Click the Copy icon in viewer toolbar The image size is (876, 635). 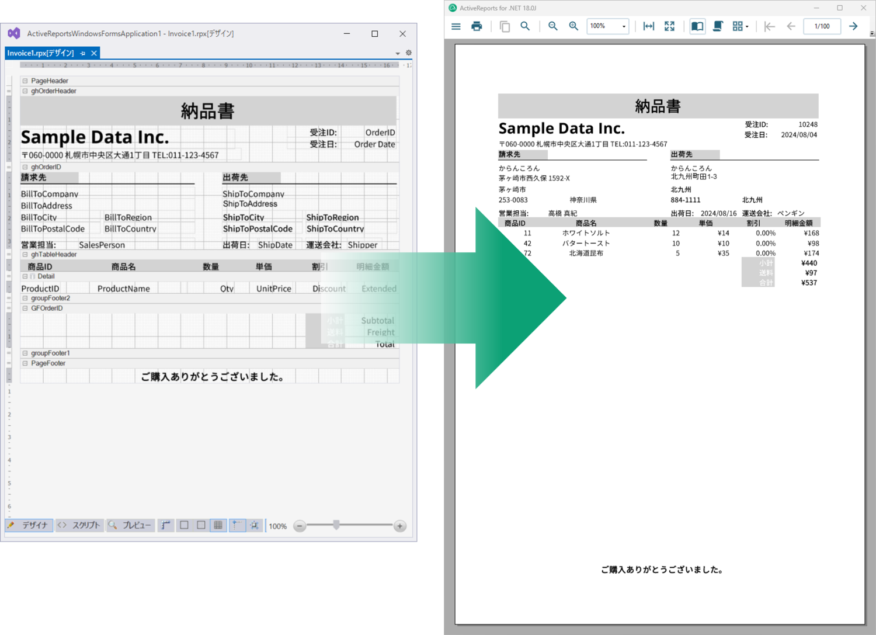pos(505,26)
